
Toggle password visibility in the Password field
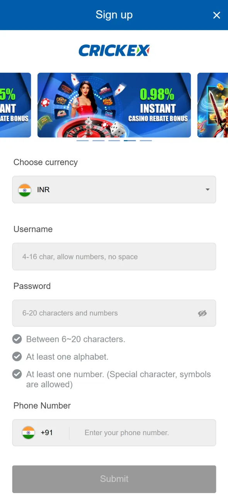(202, 313)
